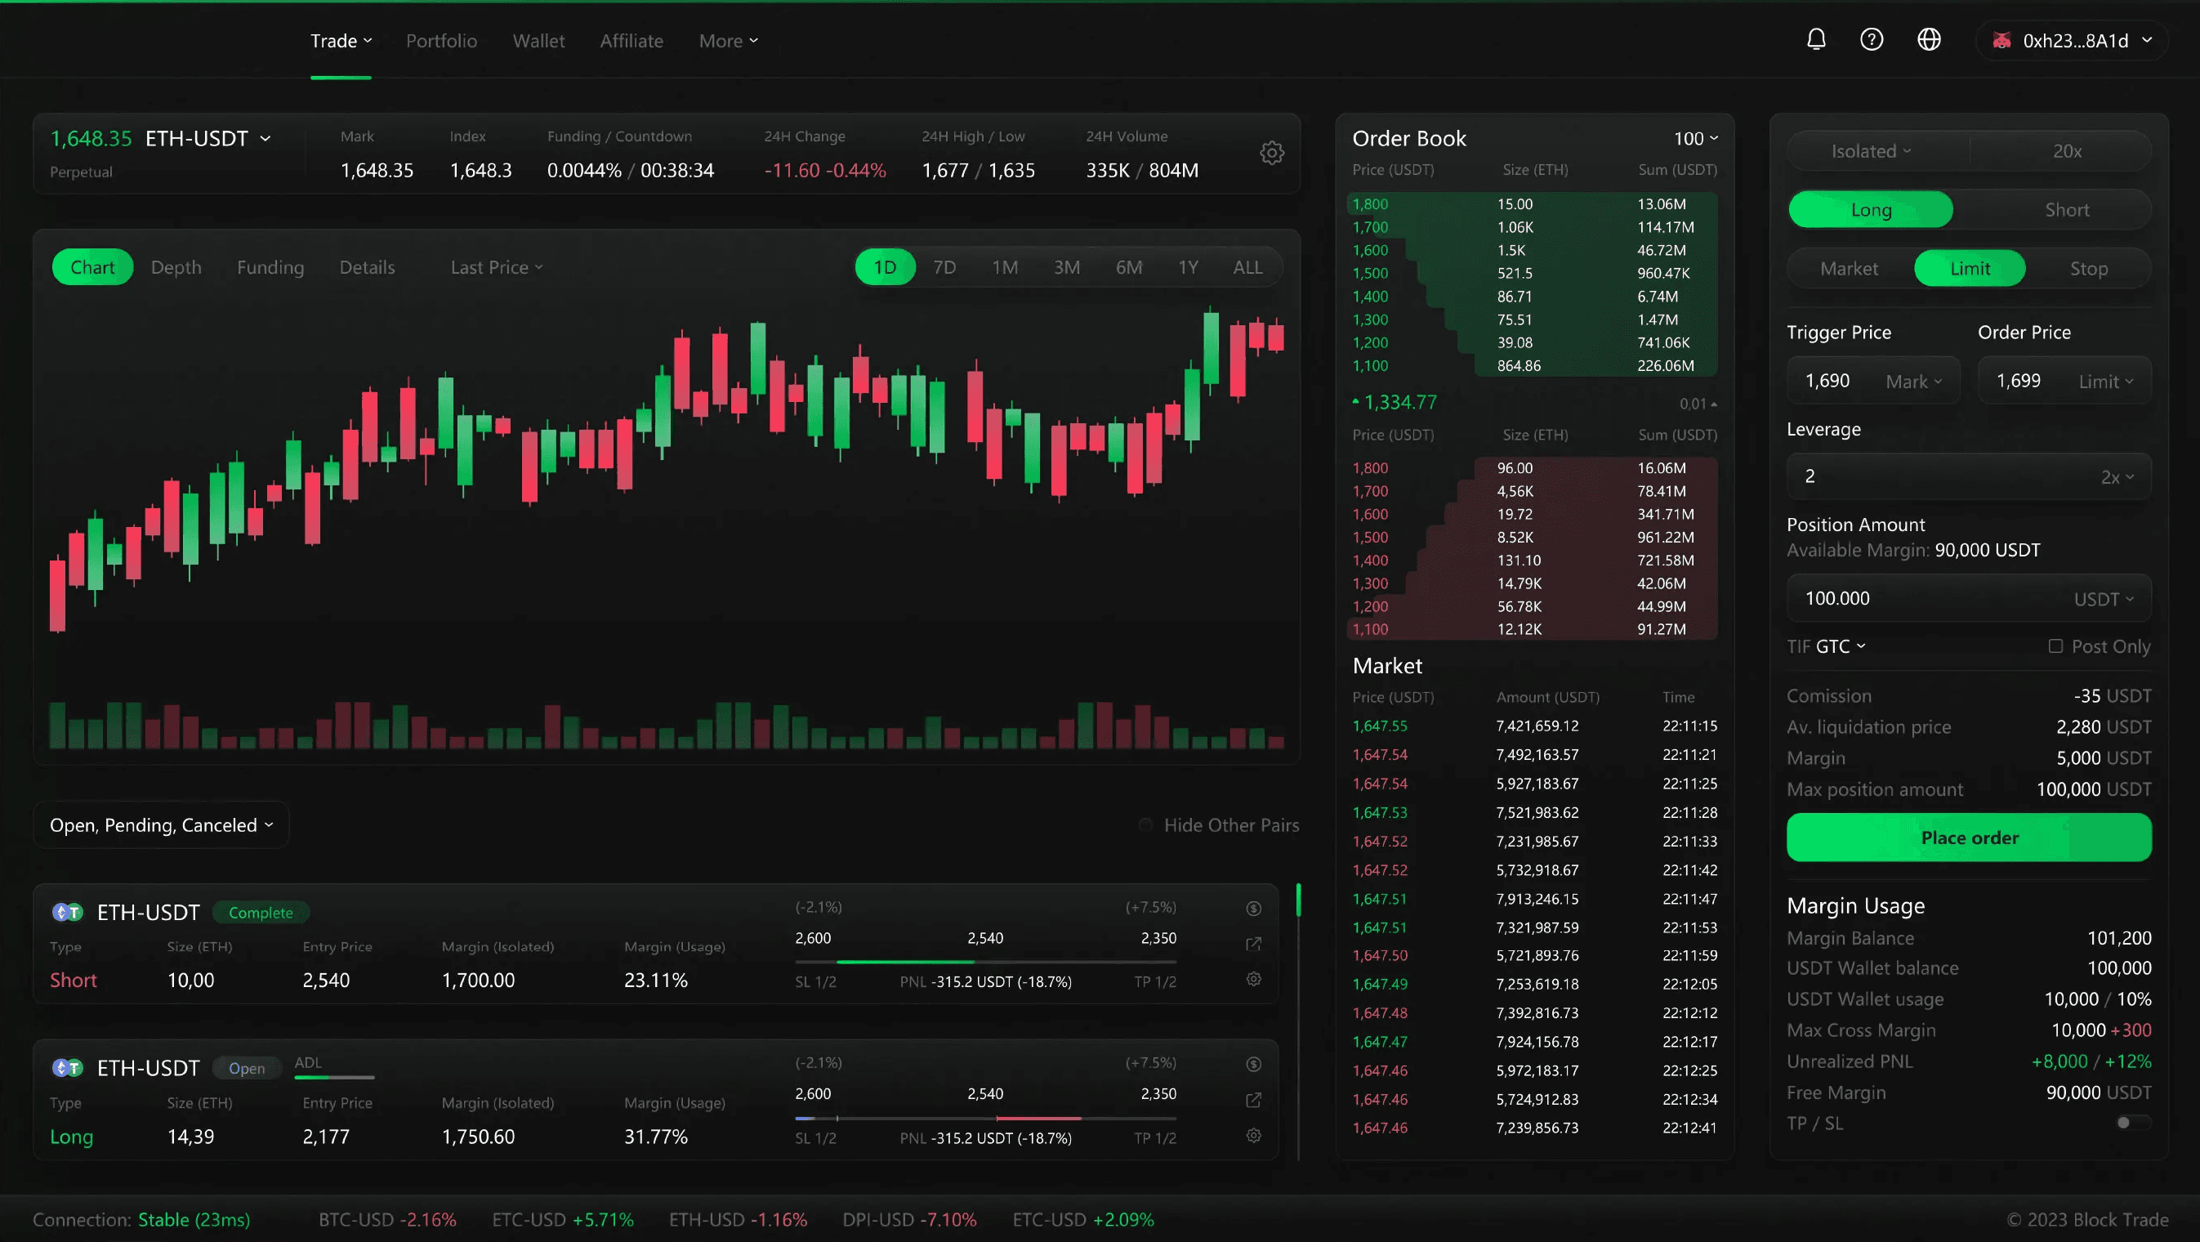Click SL/TP progress bar of Open position

tap(984, 1118)
